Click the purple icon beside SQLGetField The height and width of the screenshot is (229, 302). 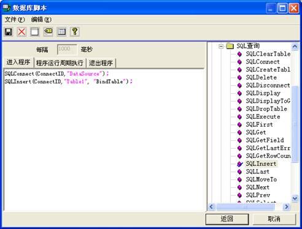coord(239,140)
